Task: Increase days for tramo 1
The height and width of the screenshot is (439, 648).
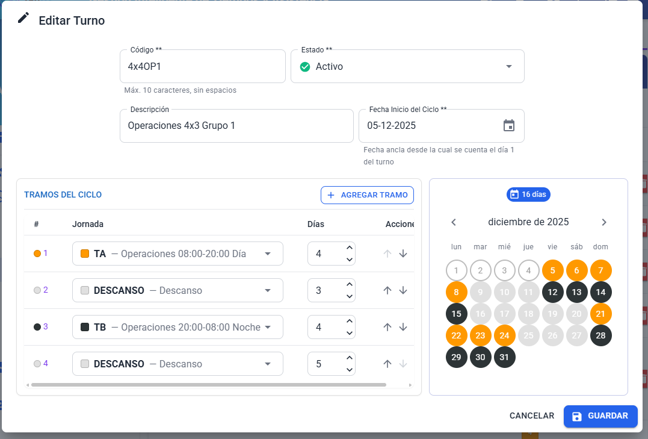Action: point(349,248)
